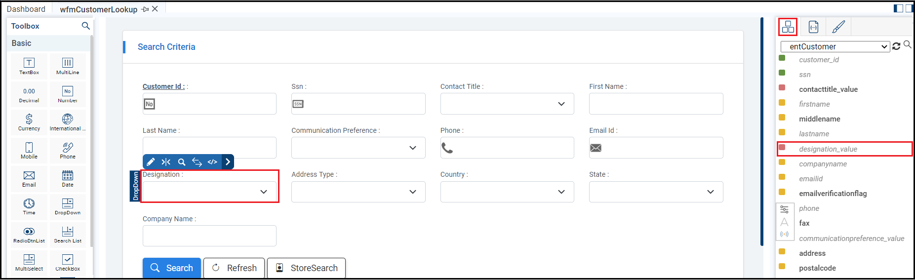Click the pencil edit icon on floating toolbar

point(151,162)
